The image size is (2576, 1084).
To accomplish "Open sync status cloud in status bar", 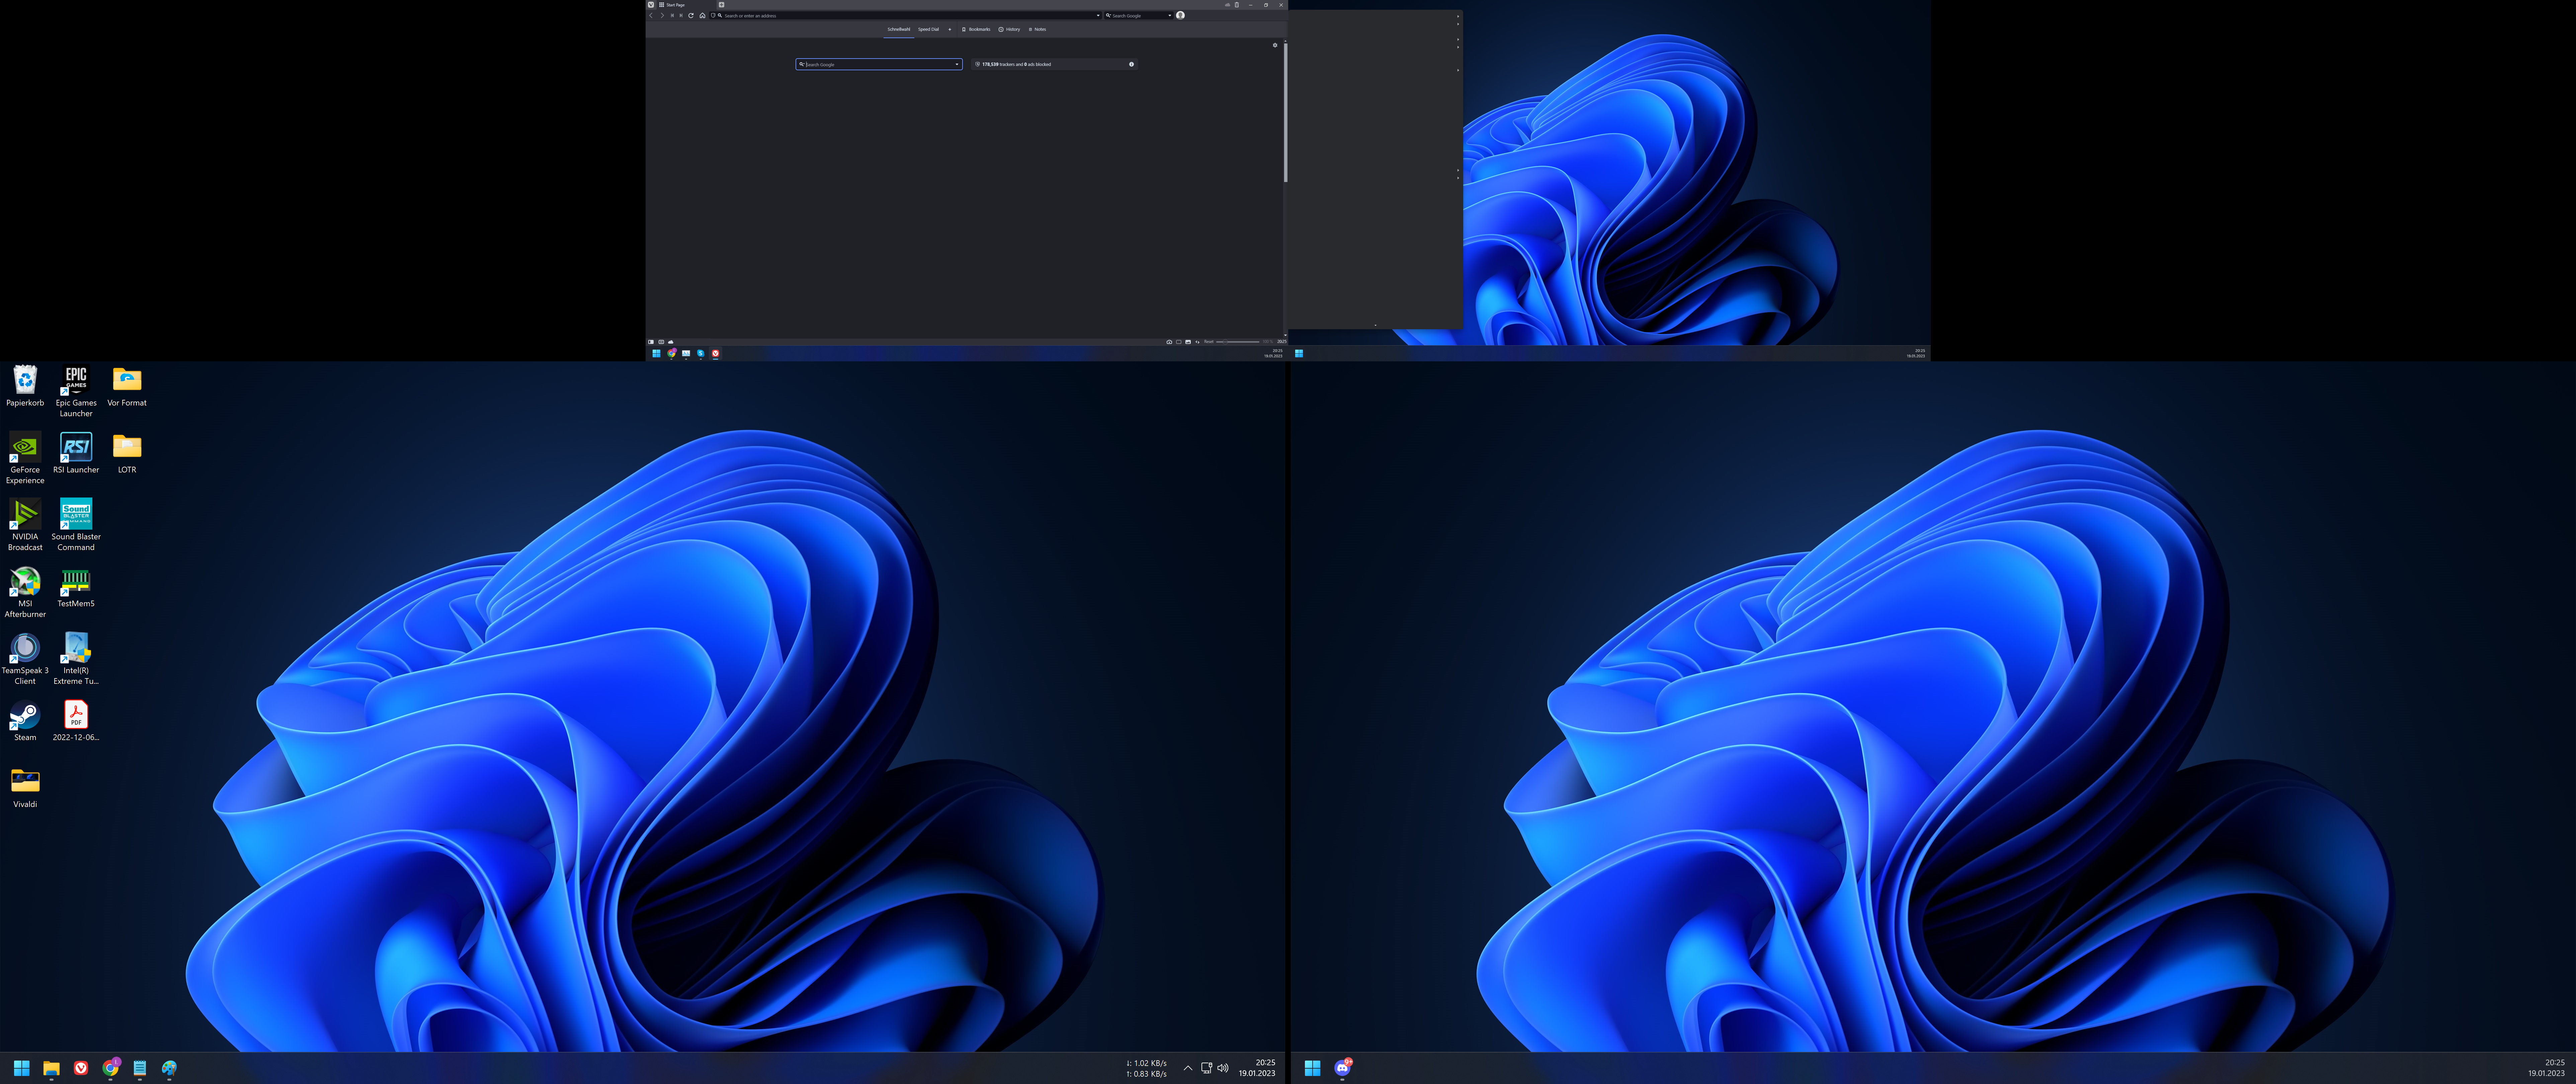I will click(671, 342).
